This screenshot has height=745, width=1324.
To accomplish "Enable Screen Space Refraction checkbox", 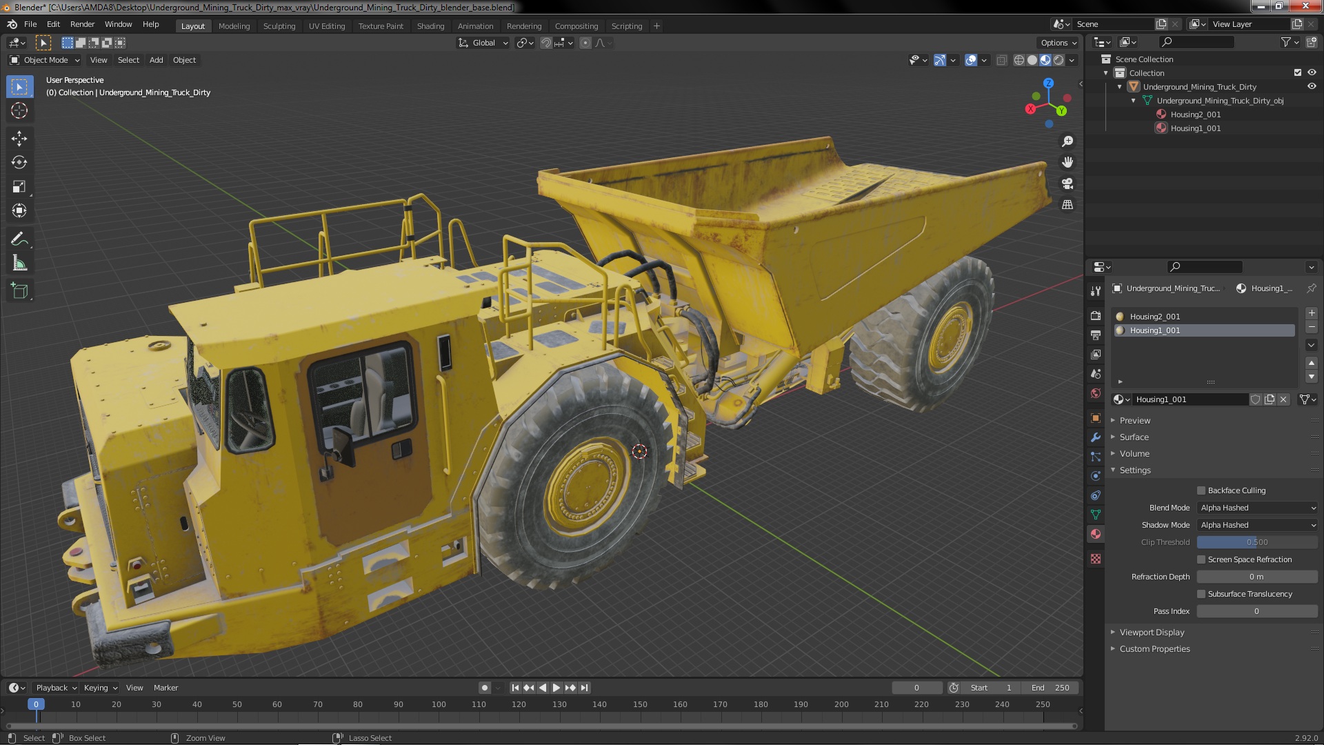I will coord(1201,559).
